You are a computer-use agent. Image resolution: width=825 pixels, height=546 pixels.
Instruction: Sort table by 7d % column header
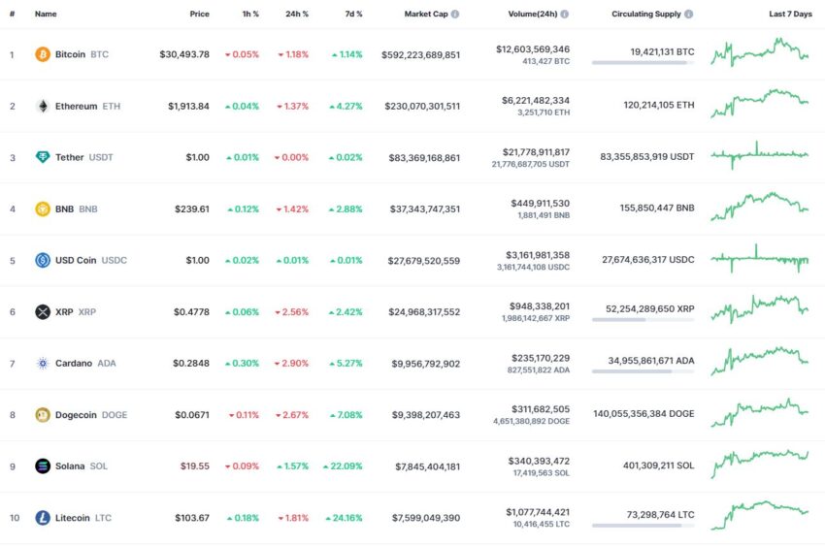tap(353, 15)
